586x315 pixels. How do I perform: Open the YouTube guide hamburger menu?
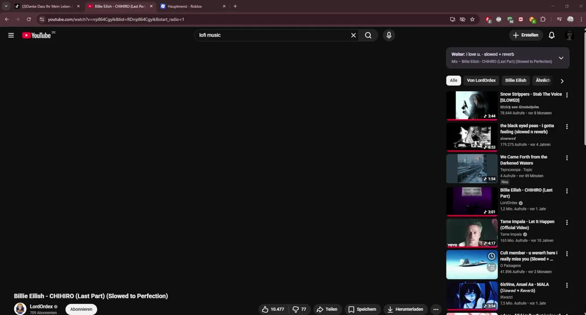(x=11, y=35)
